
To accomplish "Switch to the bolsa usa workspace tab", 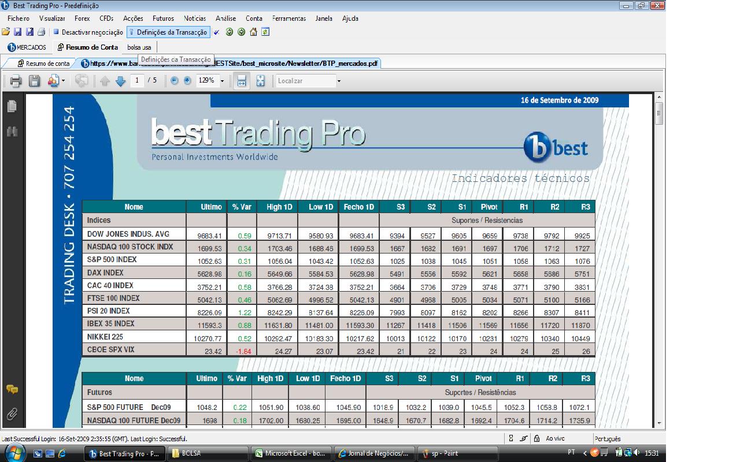I will click(x=139, y=47).
